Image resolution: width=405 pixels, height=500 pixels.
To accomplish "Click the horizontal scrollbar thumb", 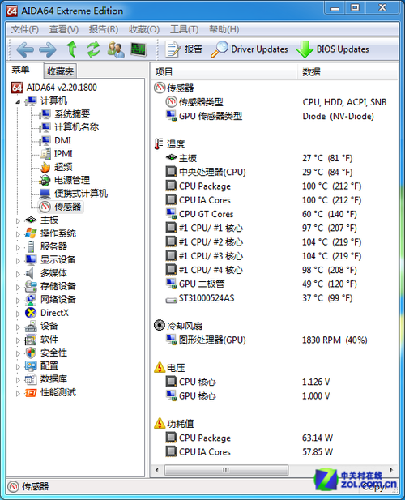I will [226, 470].
